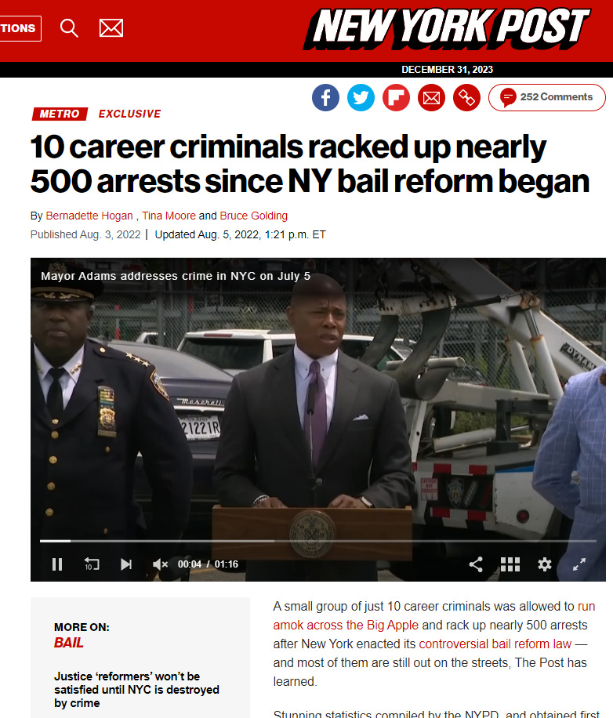Image resolution: width=613 pixels, height=718 pixels.
Task: Share article on Twitter
Action: 361,97
